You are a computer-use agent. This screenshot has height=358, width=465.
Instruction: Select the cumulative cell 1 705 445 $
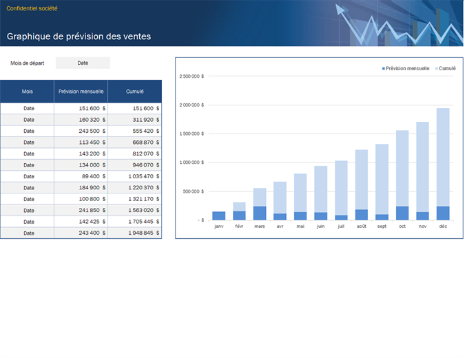pos(134,222)
